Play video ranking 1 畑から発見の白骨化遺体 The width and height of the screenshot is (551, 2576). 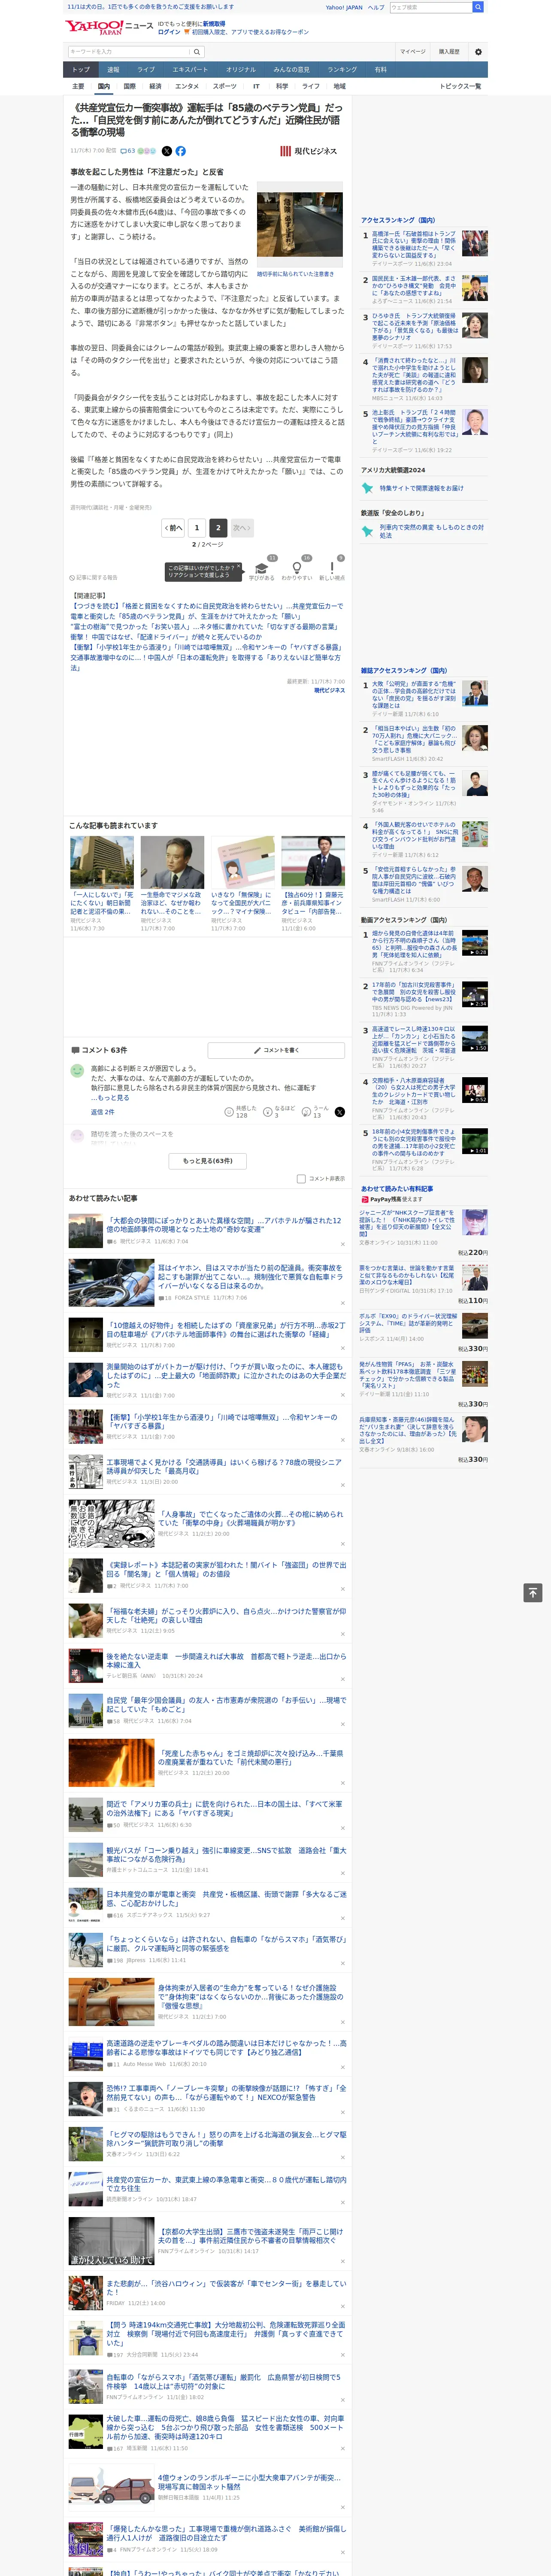[474, 943]
